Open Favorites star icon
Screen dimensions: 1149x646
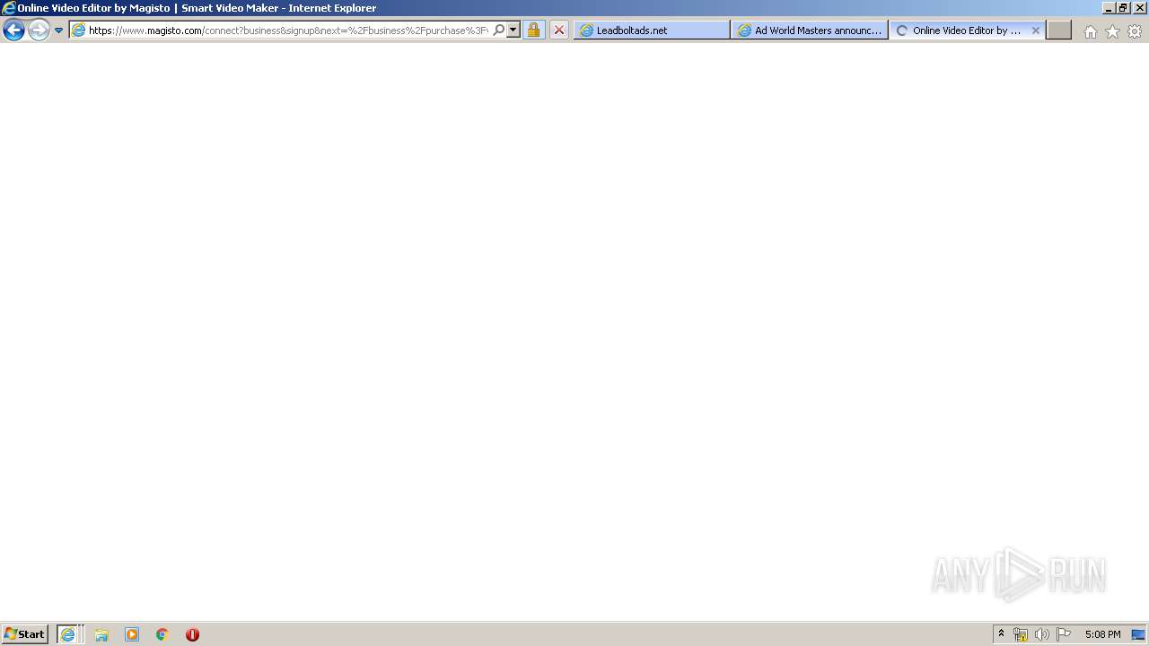(x=1112, y=31)
